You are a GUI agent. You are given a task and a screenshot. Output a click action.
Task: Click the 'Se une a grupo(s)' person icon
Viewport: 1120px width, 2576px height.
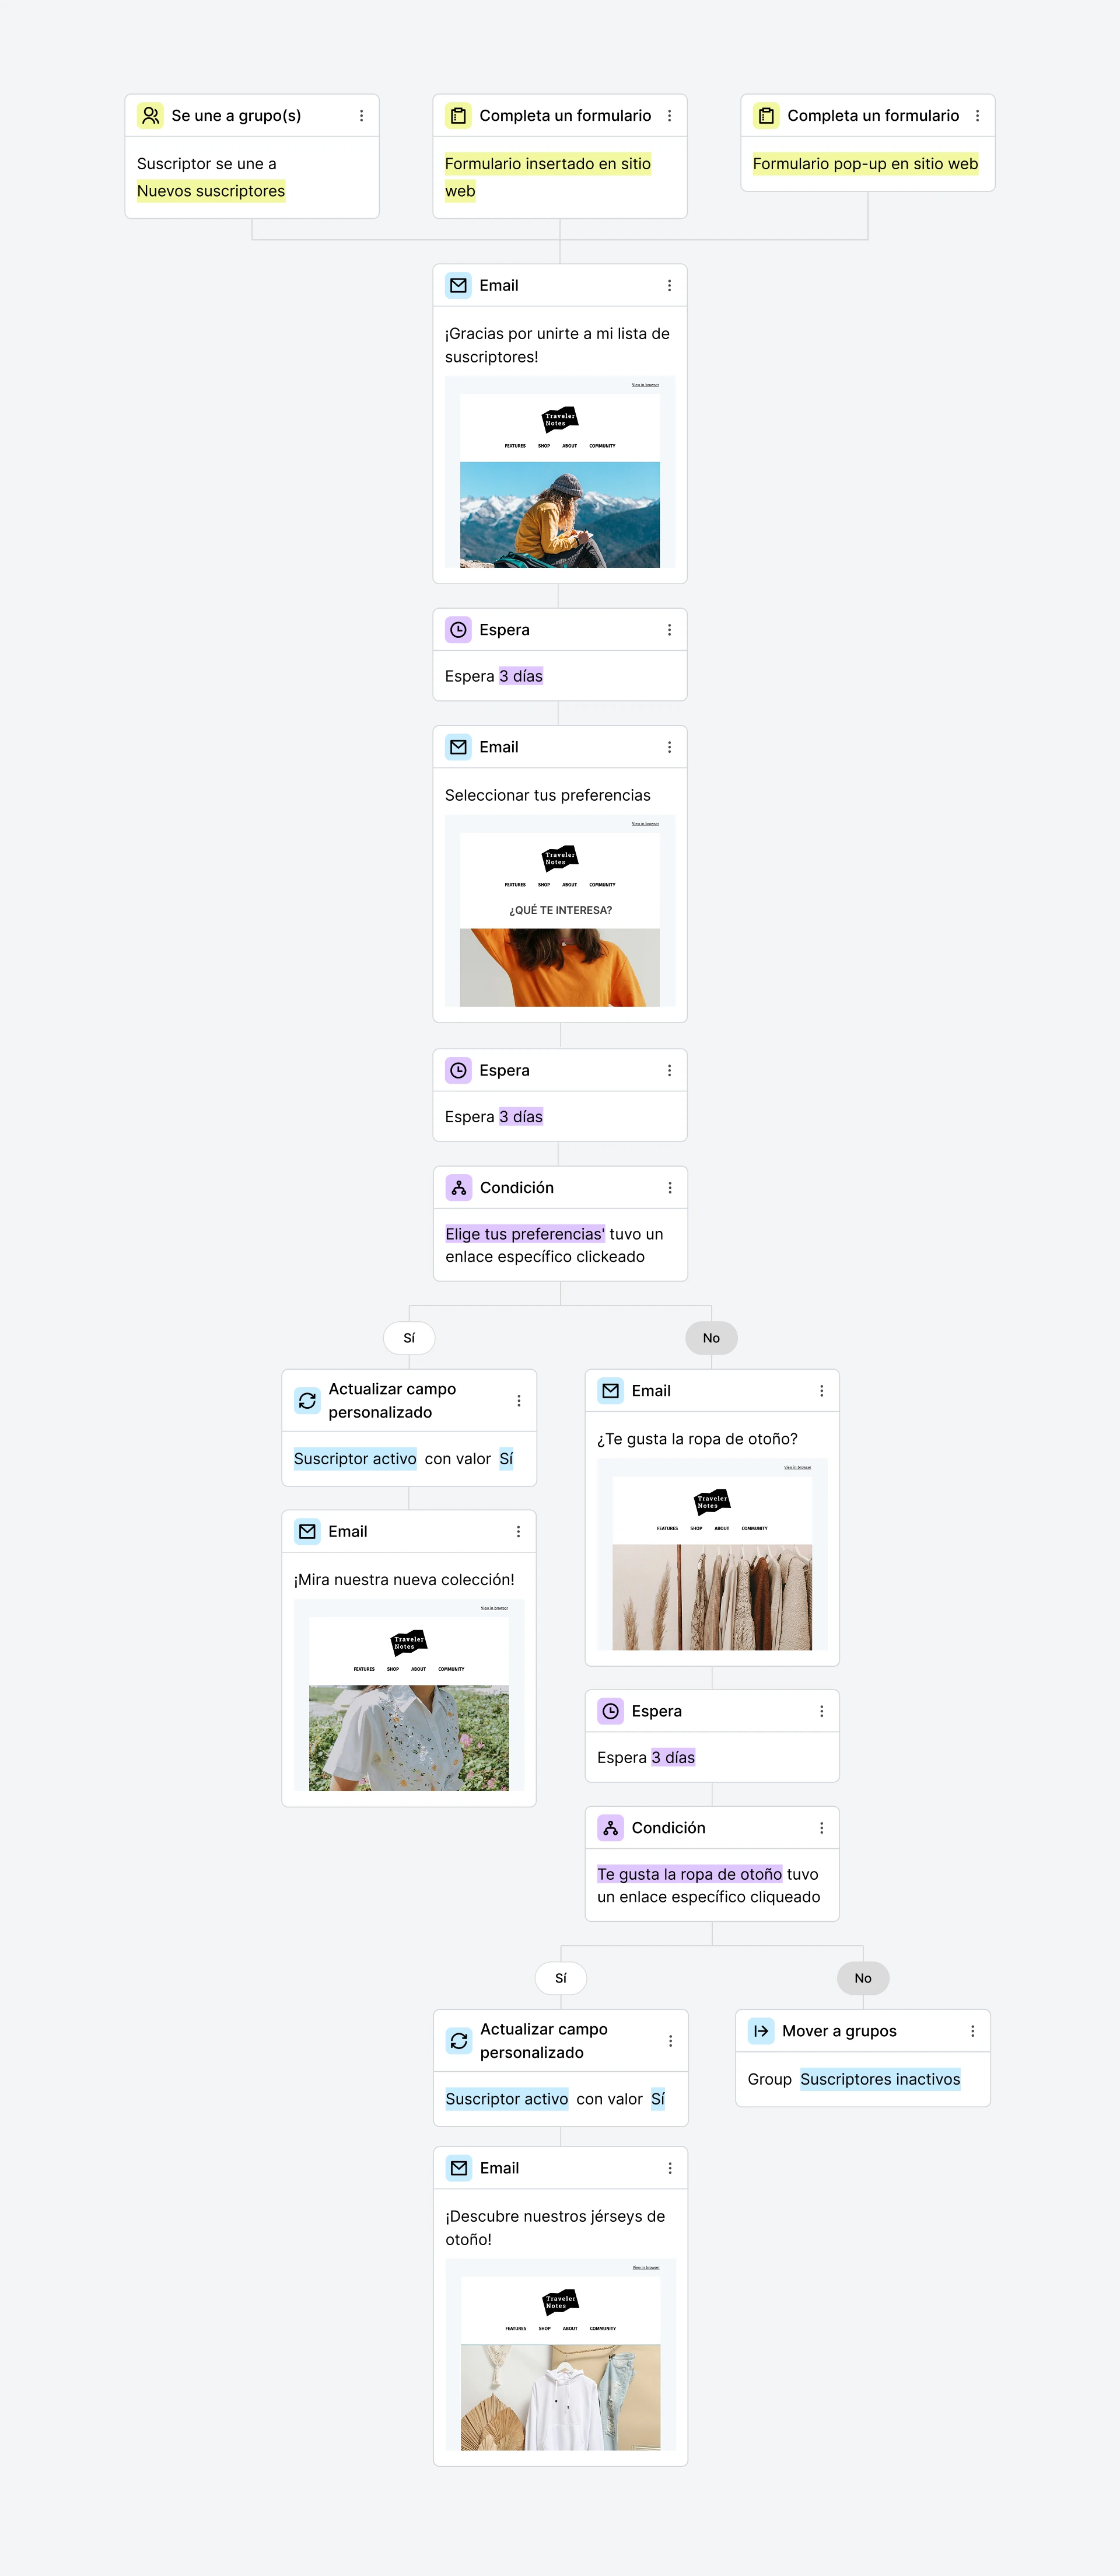151,116
